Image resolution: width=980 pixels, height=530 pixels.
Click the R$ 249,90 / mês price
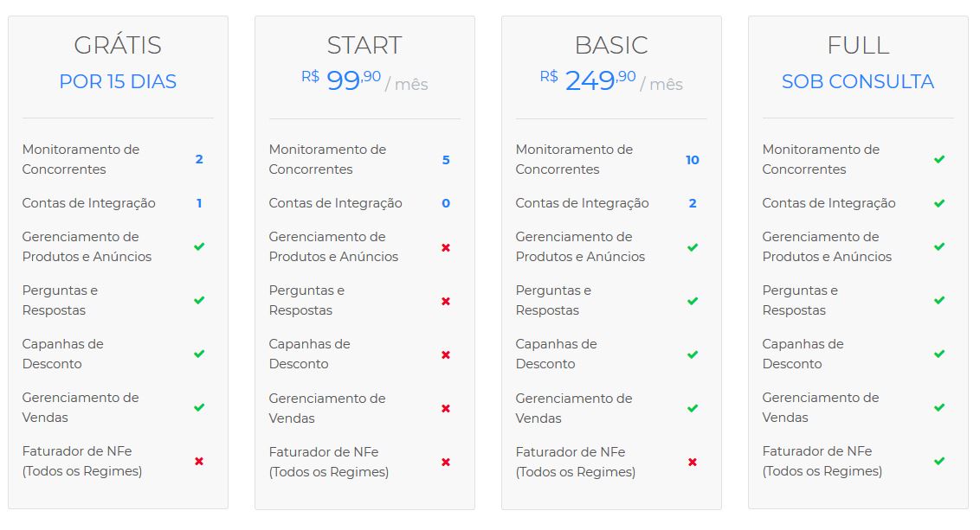coord(611,80)
